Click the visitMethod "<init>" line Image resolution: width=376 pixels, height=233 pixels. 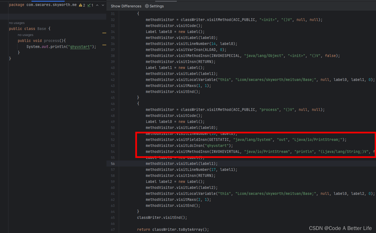click(x=234, y=20)
